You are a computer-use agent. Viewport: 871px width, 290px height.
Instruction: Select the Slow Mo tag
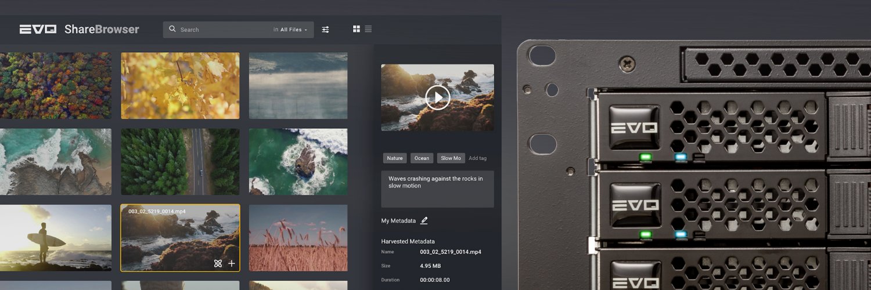click(451, 158)
